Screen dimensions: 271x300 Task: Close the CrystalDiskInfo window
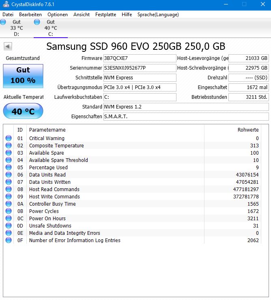click(x=263, y=4)
